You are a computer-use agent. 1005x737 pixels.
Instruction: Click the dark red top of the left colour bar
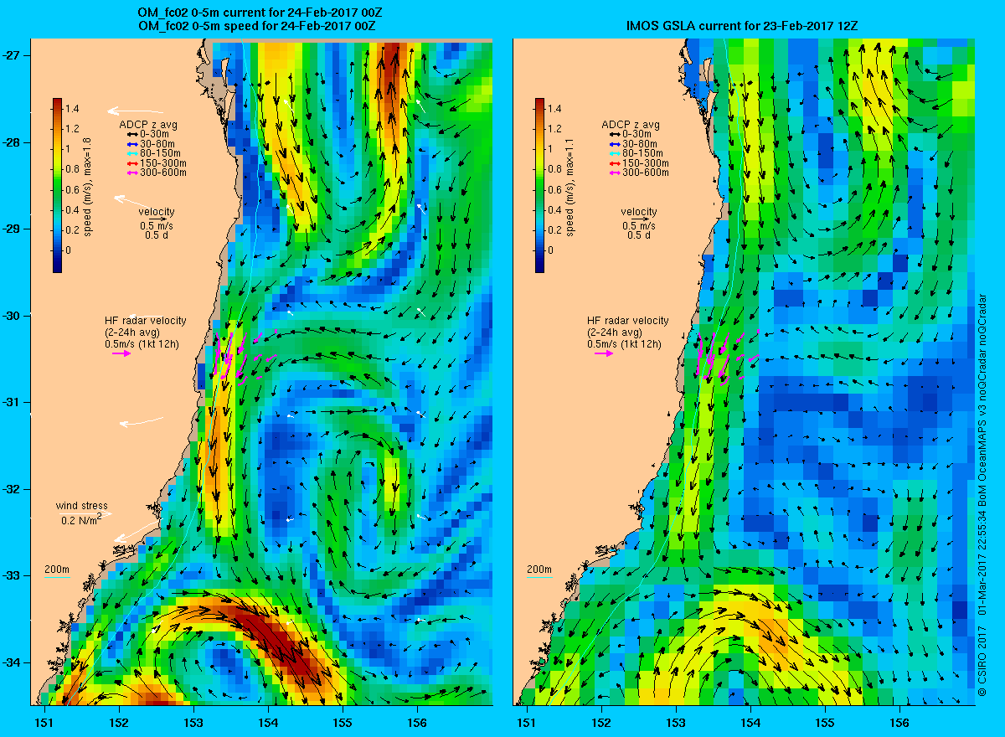point(57,103)
